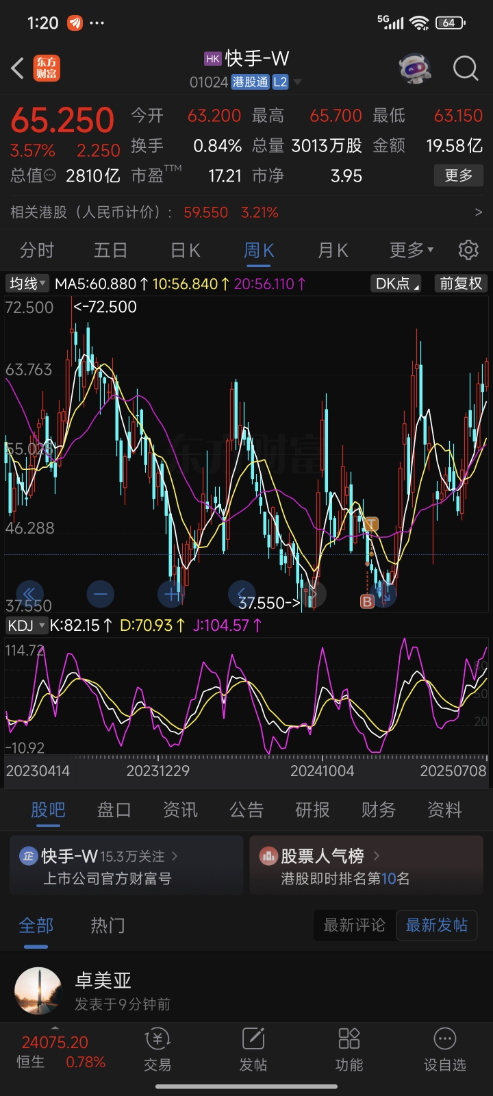Open the KDJ indicator dropdown
Screen dimensions: 493x1096
27,625
